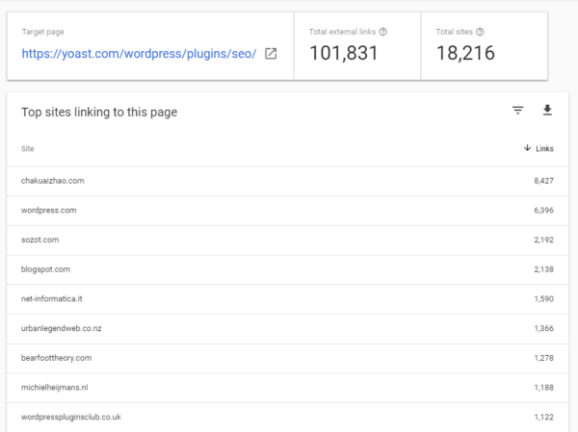578x432 pixels.
Task: Click the Site column header
Action: pos(28,149)
